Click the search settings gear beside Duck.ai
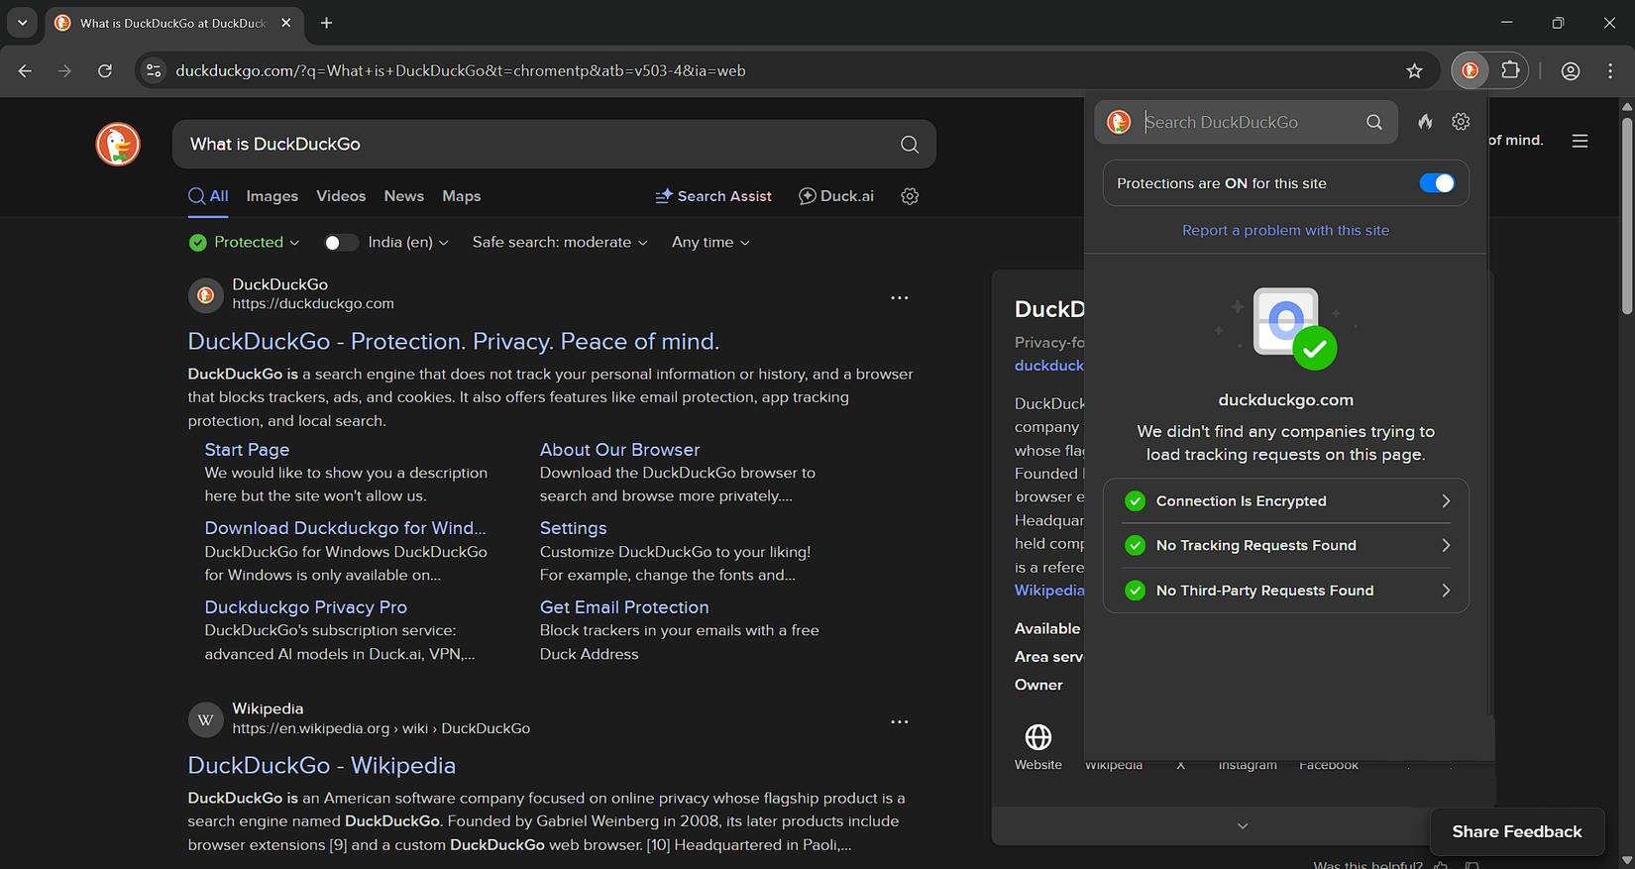This screenshot has width=1635, height=869. pos(910,196)
